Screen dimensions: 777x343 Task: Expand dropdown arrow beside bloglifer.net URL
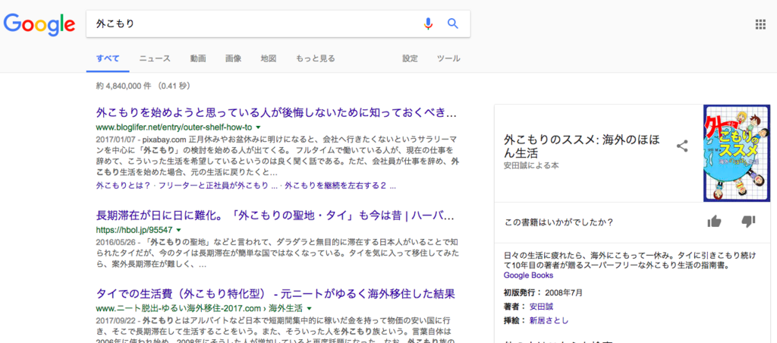pos(258,127)
